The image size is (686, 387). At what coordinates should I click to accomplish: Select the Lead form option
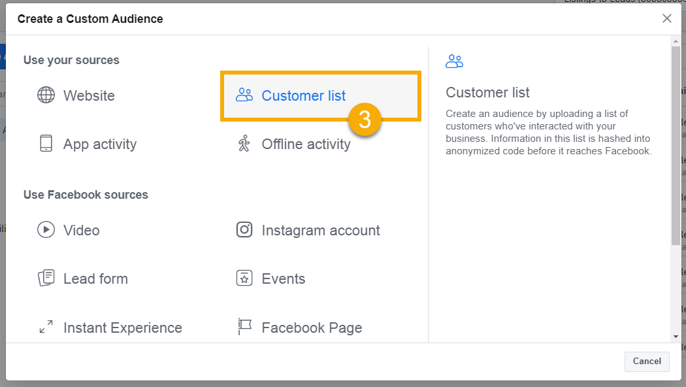(x=95, y=279)
